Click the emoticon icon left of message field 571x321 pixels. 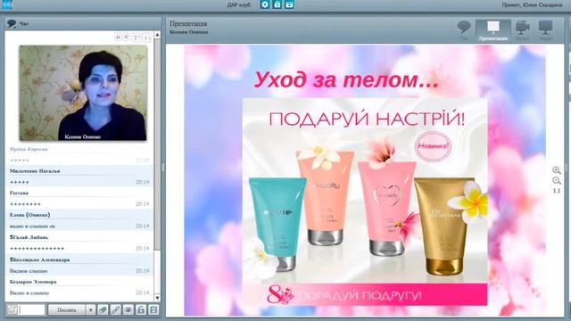(12, 309)
